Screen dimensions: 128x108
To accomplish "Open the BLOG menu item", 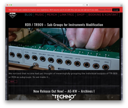I will pyautogui.click(x=29, y=15).
